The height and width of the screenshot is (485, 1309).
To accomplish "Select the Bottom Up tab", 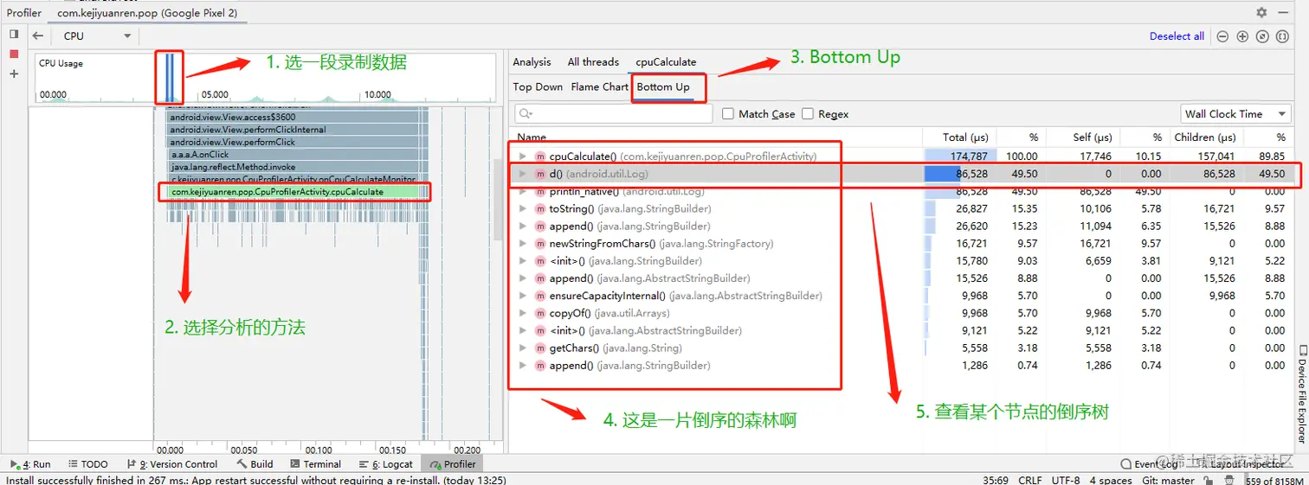I will click(x=663, y=86).
